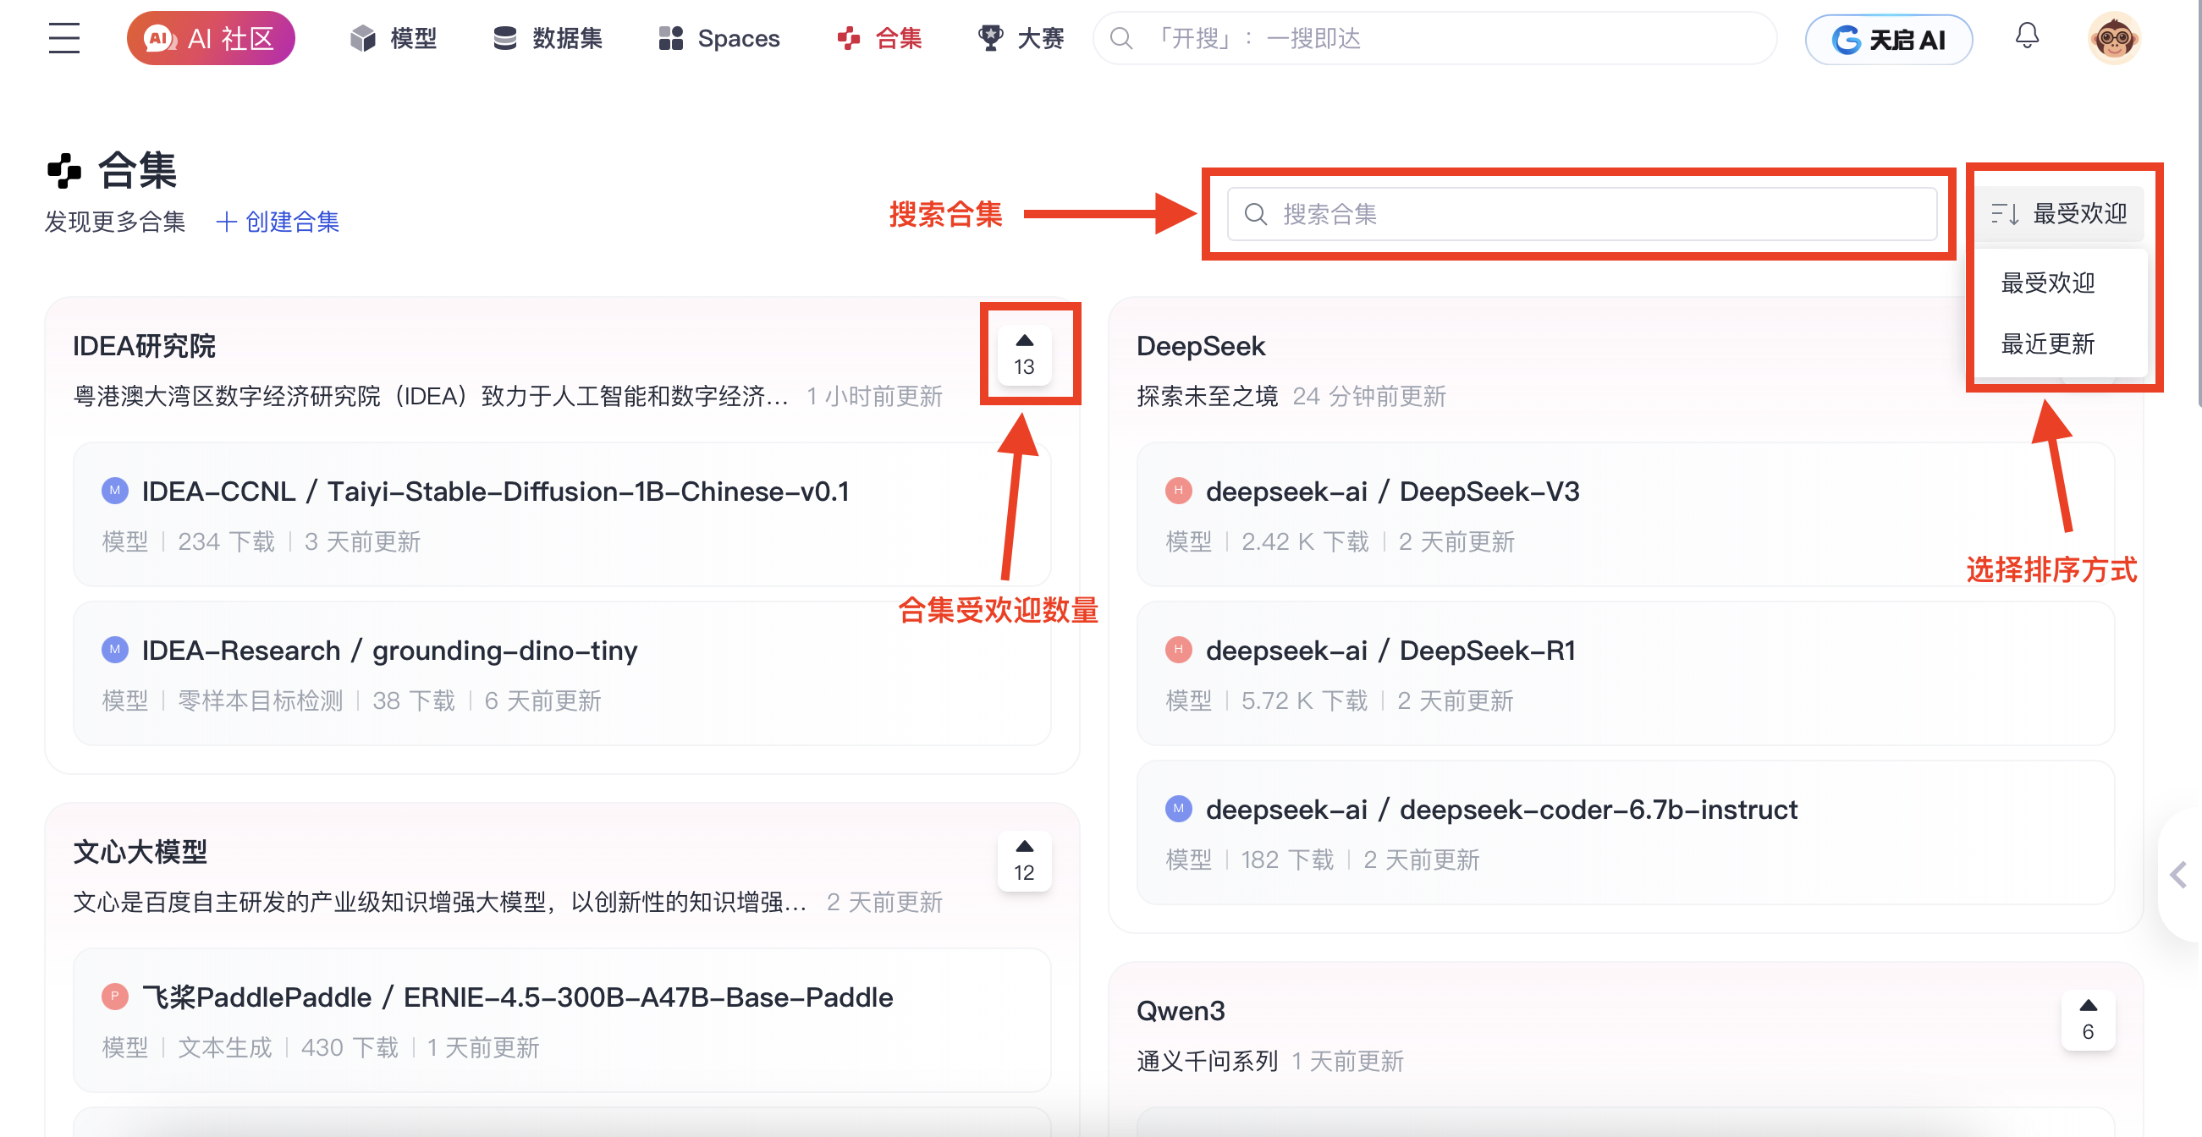Image resolution: width=2202 pixels, height=1137 pixels.
Task: Focus the 「开搜」 top search field
Action: pos(1435,38)
